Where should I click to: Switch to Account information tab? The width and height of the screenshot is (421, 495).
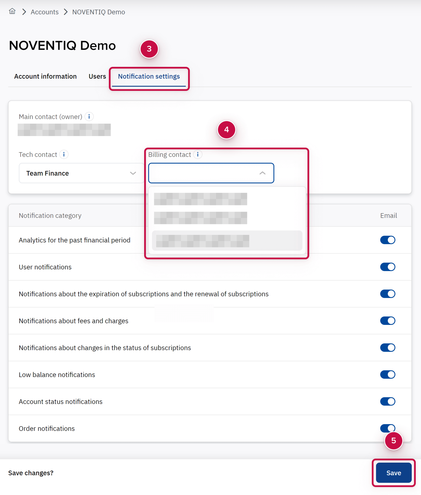pyautogui.click(x=45, y=76)
